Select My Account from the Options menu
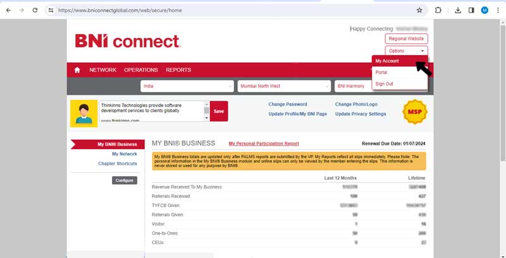This screenshot has width=506, height=258. click(400, 61)
